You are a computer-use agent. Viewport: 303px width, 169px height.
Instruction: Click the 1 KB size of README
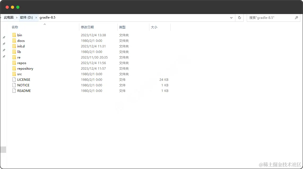pyautogui.click(x=165, y=91)
